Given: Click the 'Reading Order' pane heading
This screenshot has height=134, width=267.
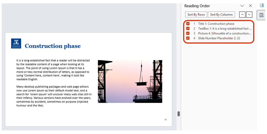Looking at the screenshot, I should pos(197,6).
